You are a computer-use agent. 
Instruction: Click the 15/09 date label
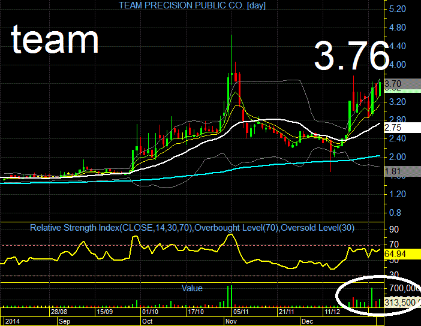[104, 312]
